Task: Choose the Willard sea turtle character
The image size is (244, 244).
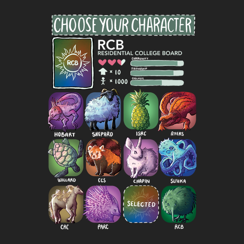Action: tap(66, 158)
